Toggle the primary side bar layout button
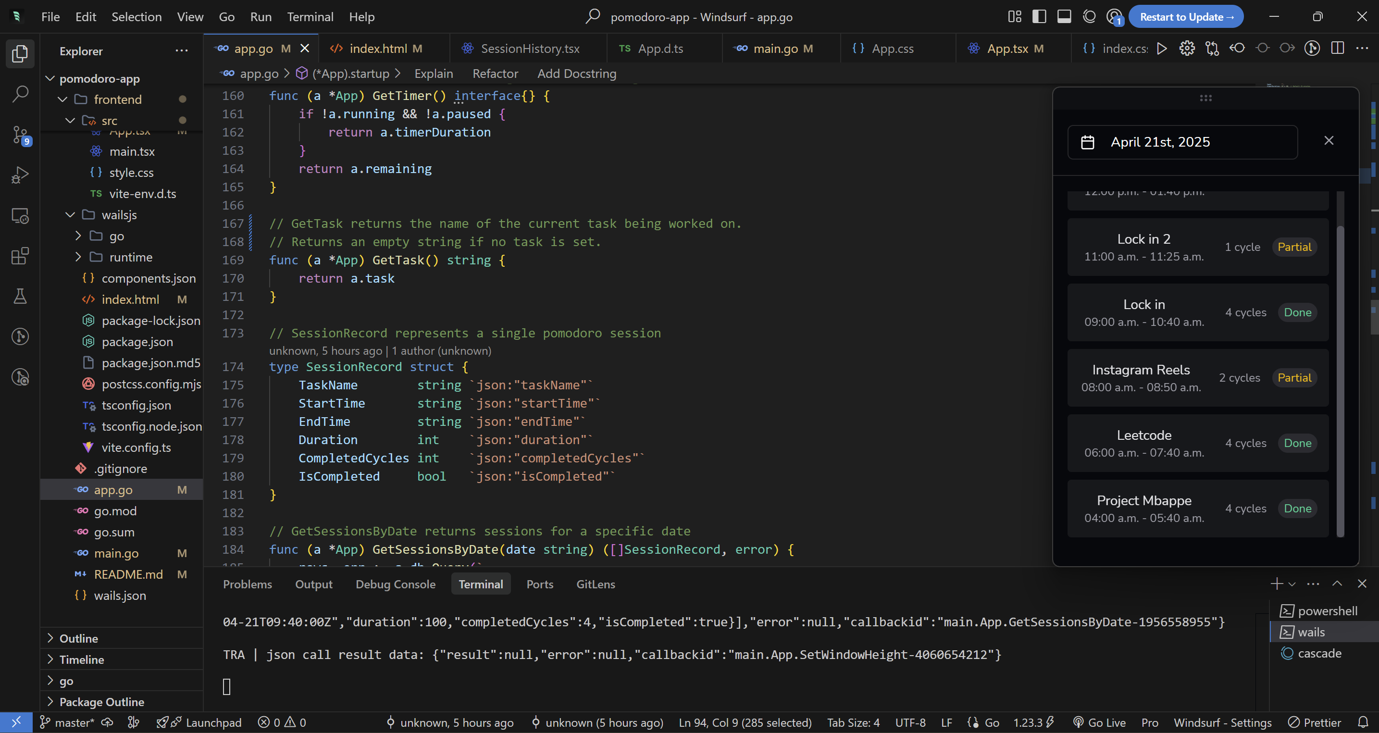The height and width of the screenshot is (733, 1379). click(1039, 17)
